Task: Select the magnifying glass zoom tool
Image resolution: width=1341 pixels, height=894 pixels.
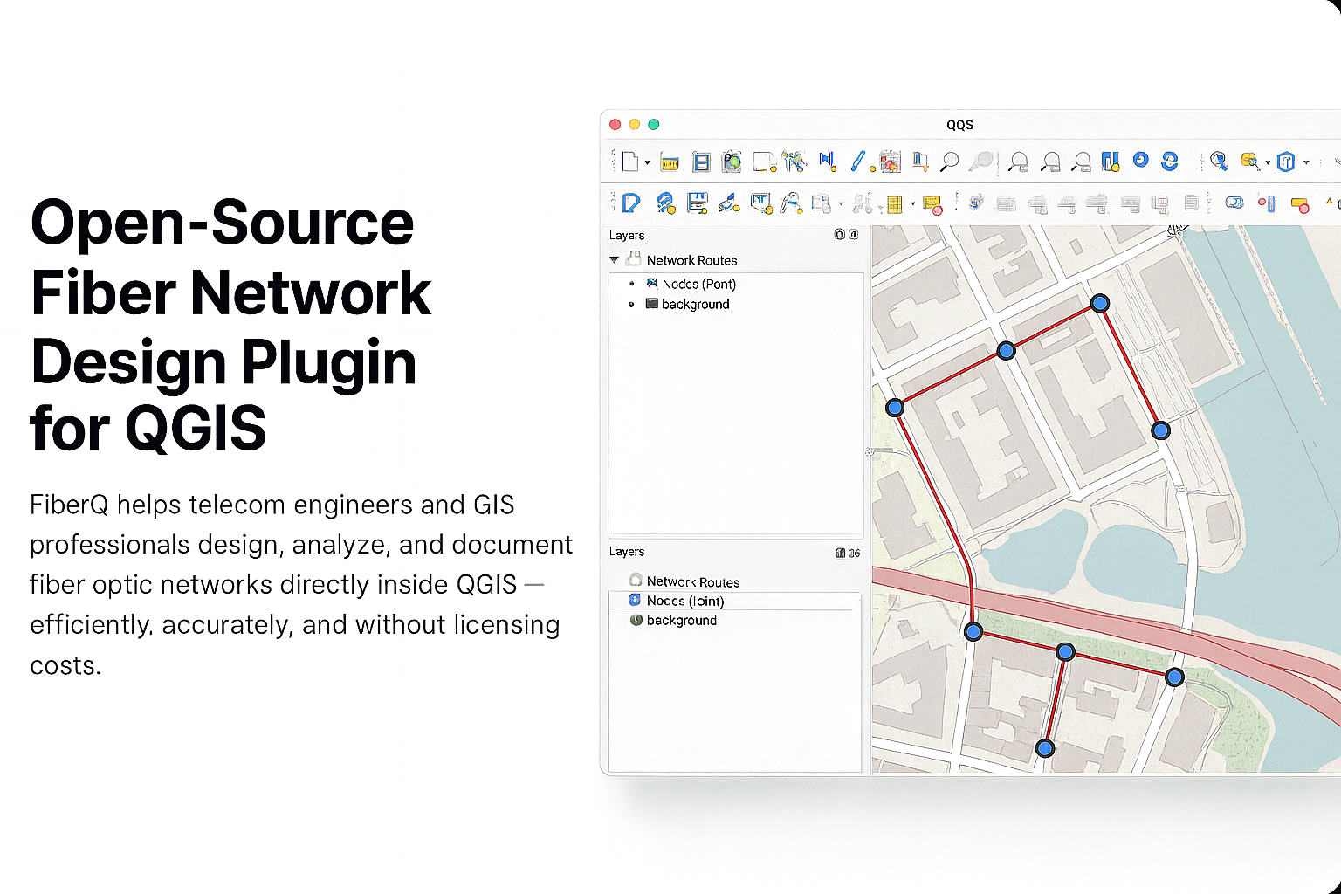Action: [949, 162]
